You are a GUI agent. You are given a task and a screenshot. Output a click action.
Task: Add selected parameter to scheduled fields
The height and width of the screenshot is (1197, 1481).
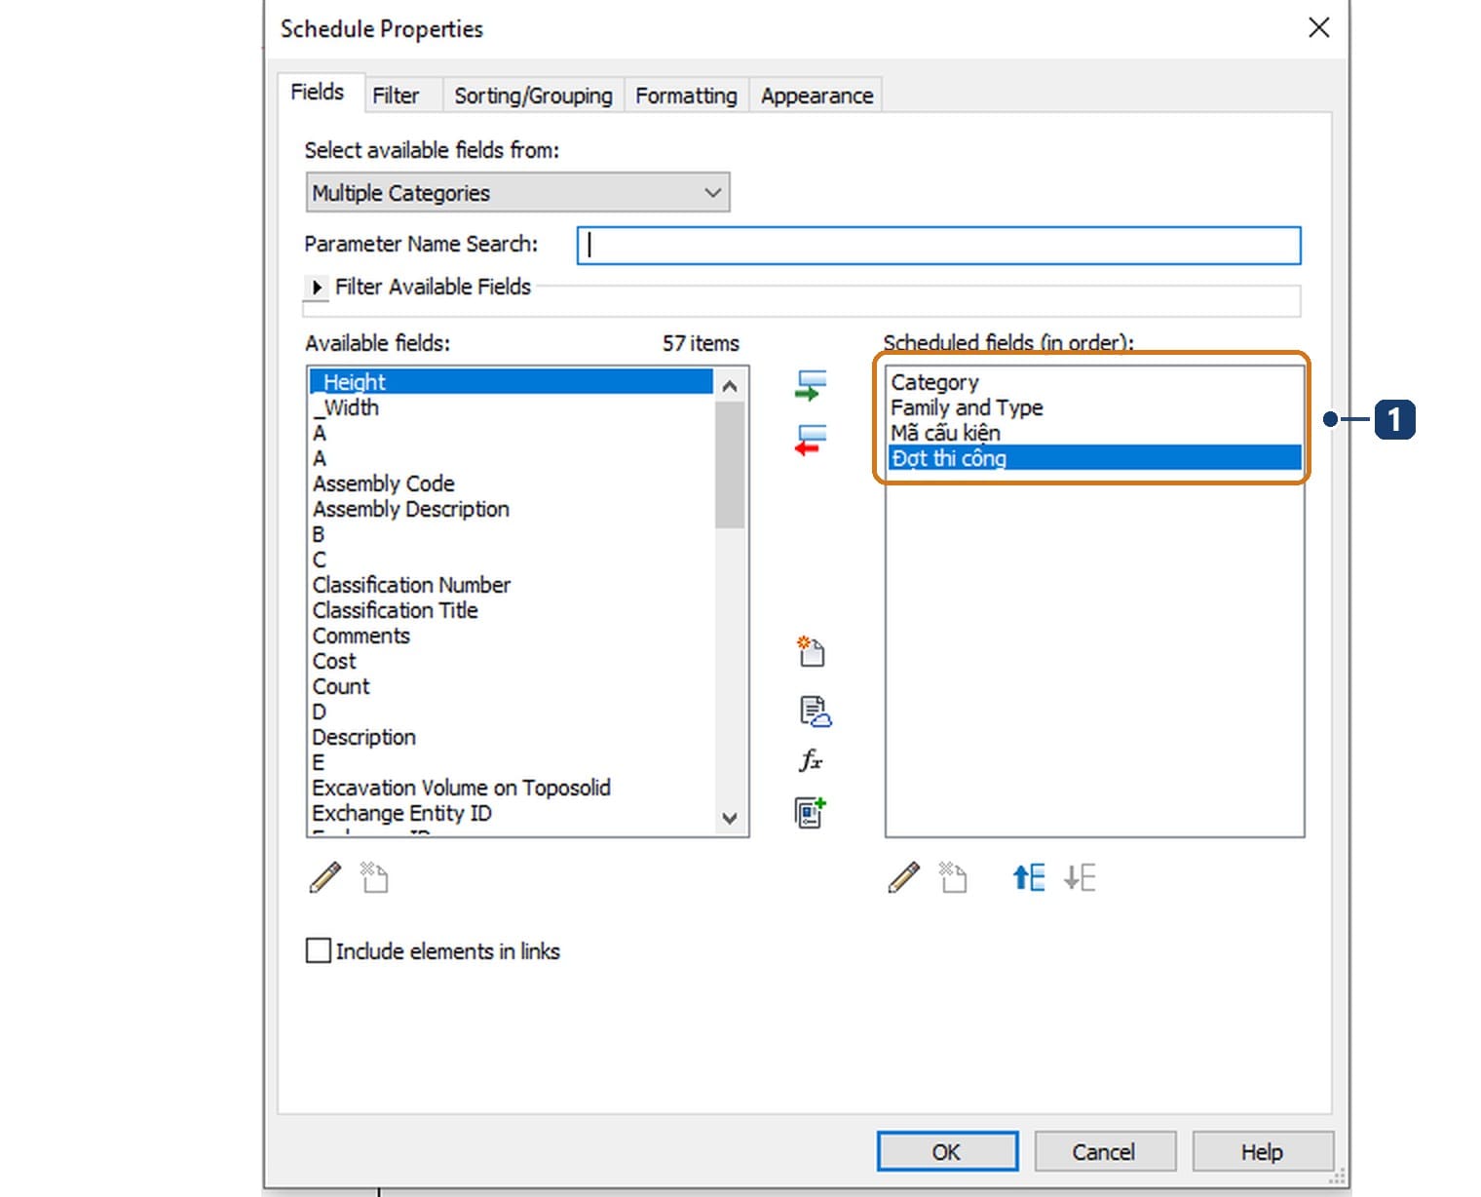coord(811,385)
